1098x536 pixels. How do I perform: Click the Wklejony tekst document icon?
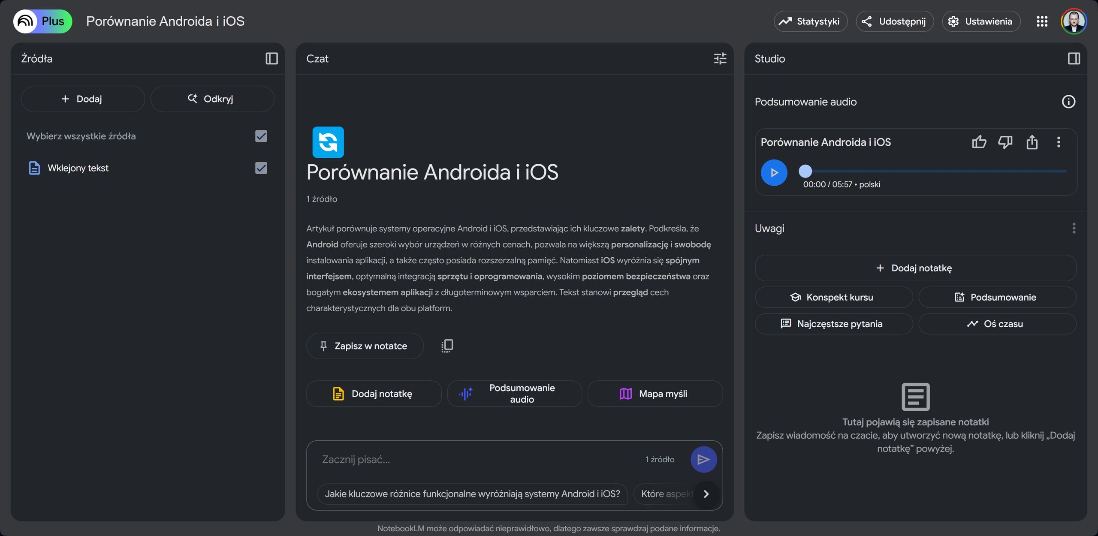[34, 168]
